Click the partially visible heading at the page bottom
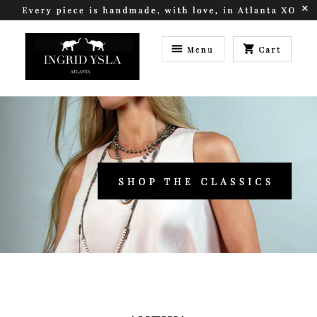 (157, 316)
